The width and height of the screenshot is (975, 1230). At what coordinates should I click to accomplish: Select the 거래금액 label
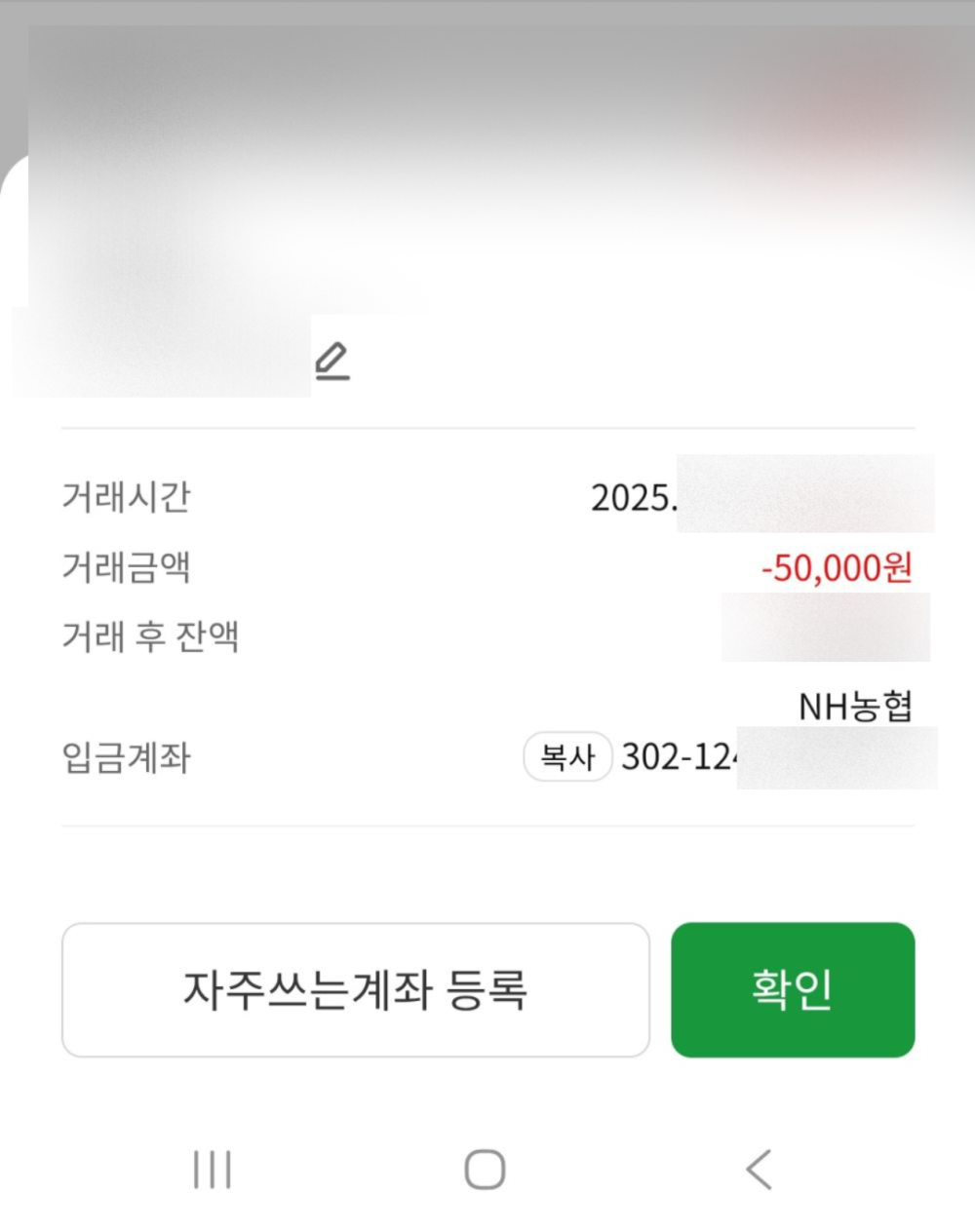point(126,566)
